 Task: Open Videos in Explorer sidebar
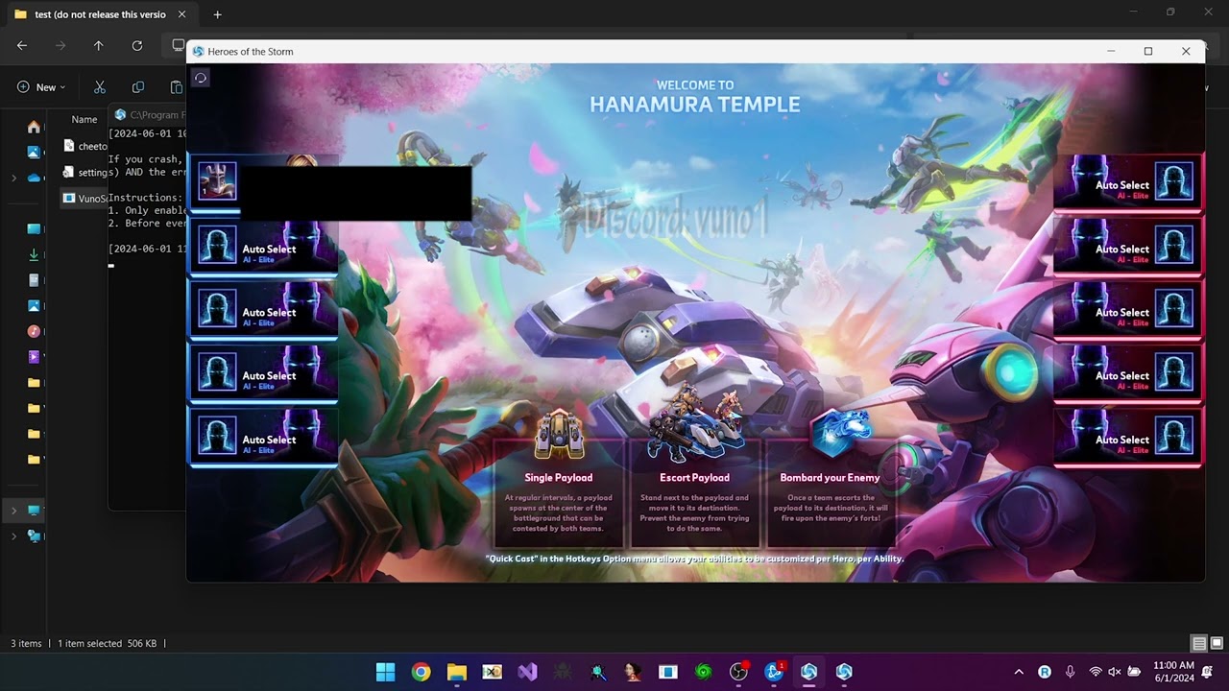pos(35,356)
